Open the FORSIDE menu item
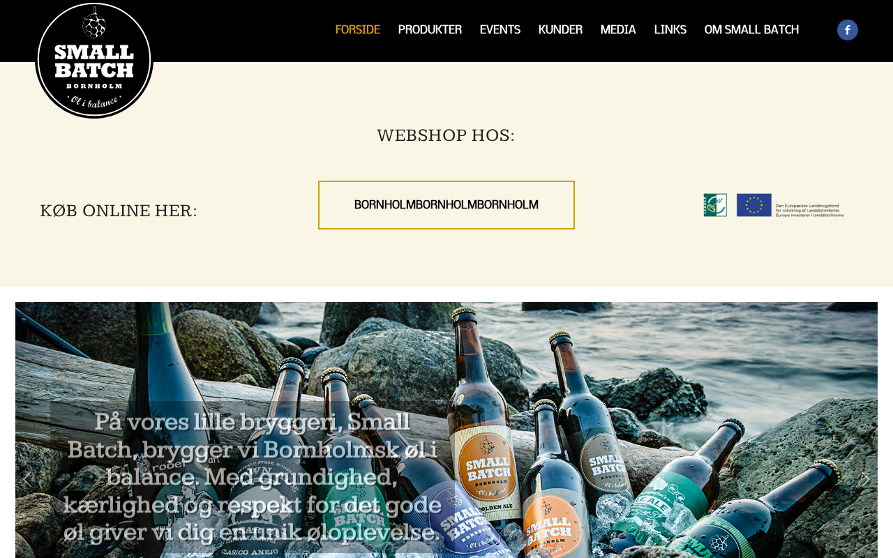The width and height of the screenshot is (893, 558). coord(357,29)
